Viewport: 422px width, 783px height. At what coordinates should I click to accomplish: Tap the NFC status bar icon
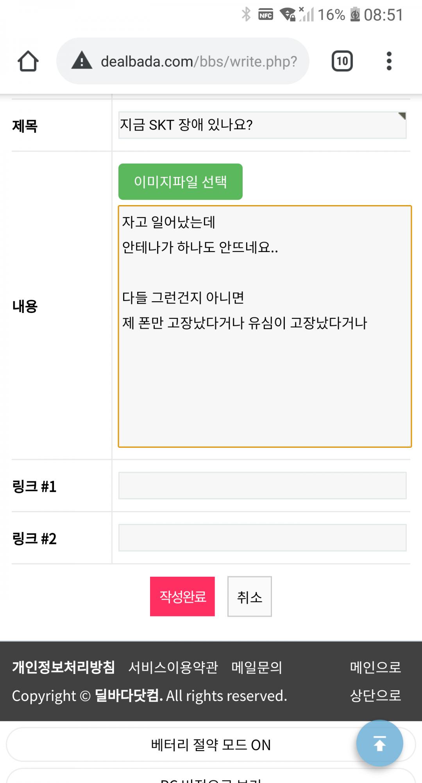click(x=266, y=15)
